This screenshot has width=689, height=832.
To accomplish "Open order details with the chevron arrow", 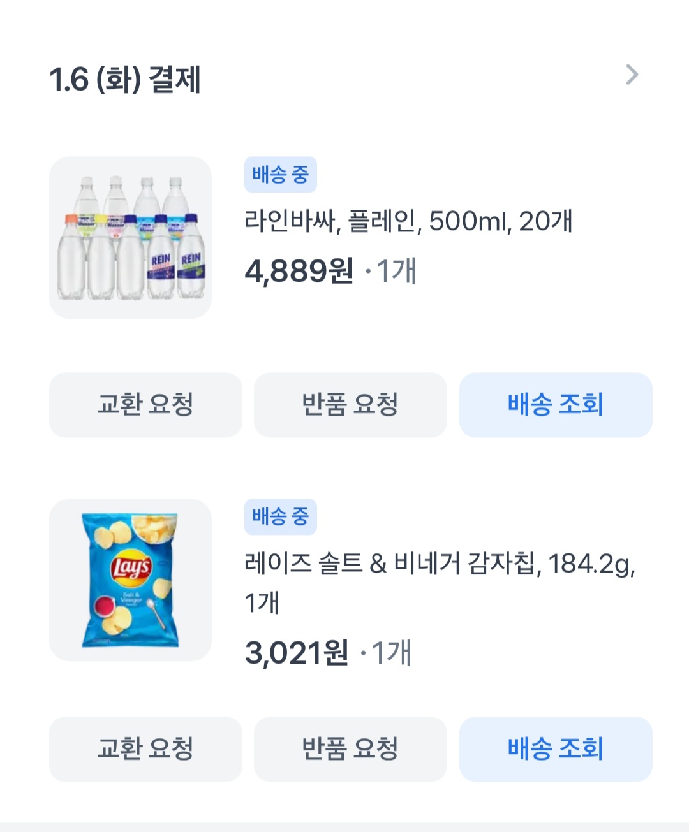I will [632, 75].
